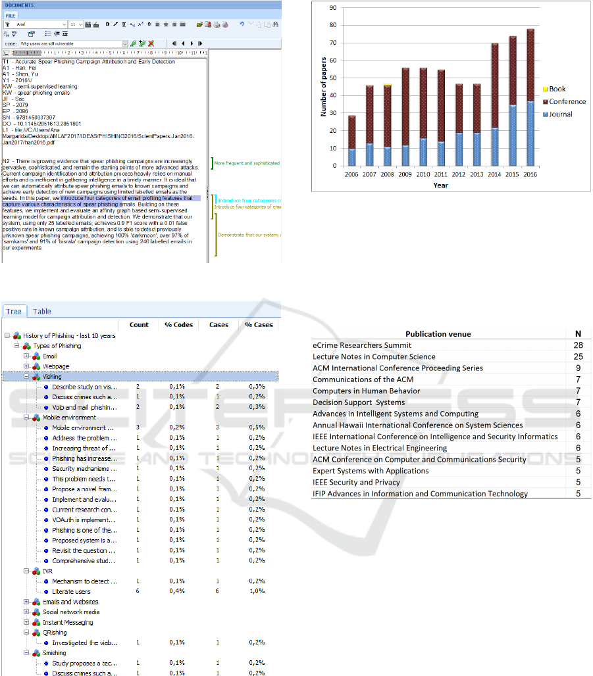The image size is (593, 676).
Task: Open the FILE menu
Action: [x=12, y=14]
